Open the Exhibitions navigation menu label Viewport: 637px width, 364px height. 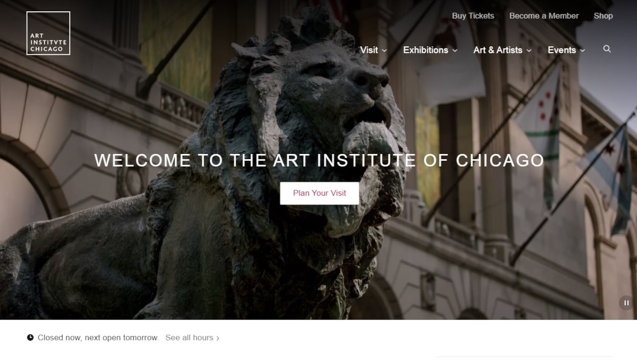[426, 50]
